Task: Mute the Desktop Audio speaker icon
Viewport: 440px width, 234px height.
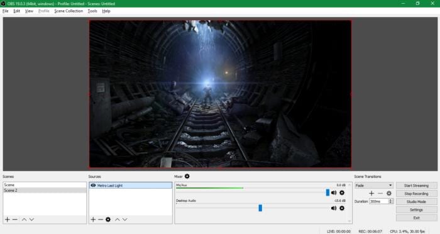Action: [x=334, y=208]
